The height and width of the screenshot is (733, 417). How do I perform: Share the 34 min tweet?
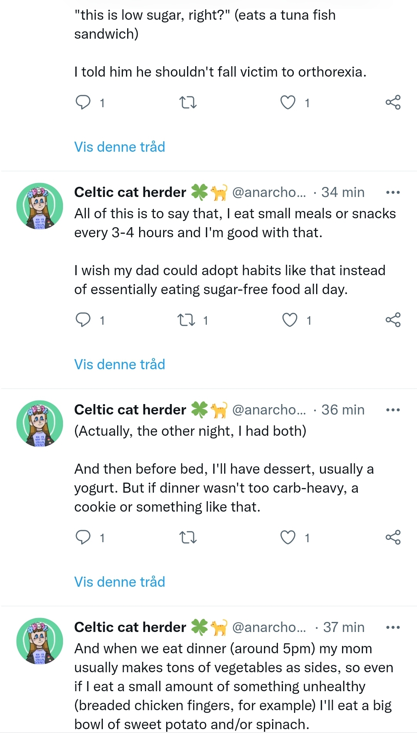(x=393, y=320)
